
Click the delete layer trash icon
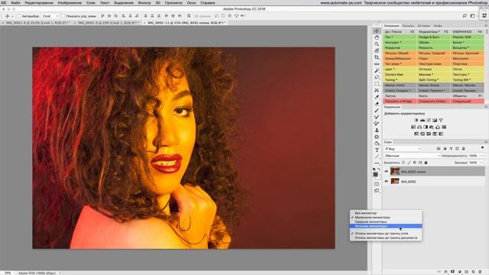[x=480, y=272]
